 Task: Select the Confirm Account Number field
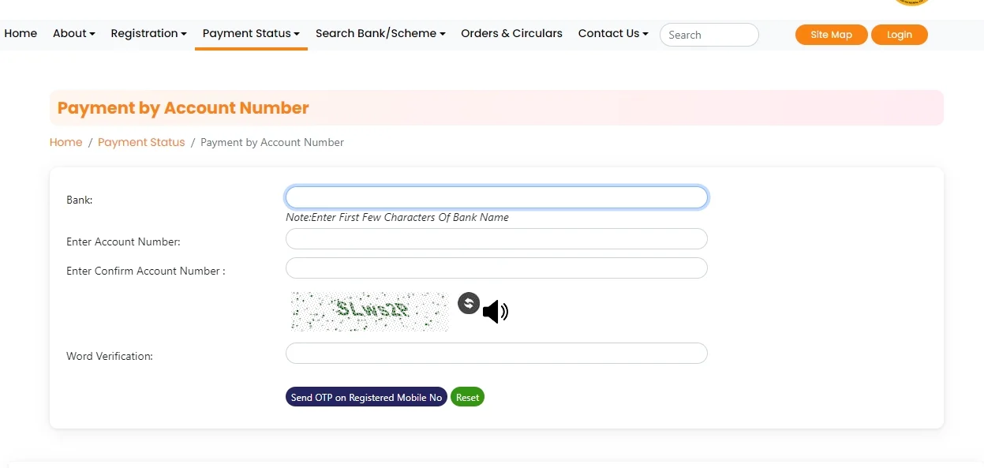point(496,268)
